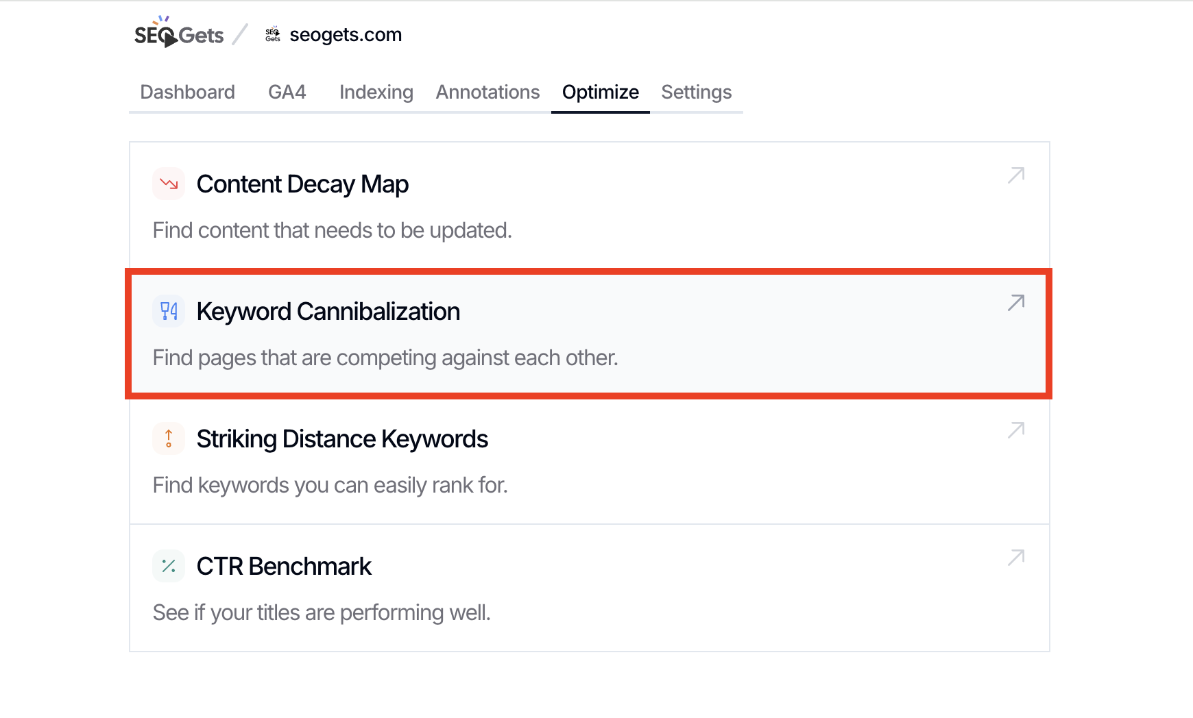This screenshot has height=718, width=1193.
Task: Click the green CTR Benchmark percent icon
Action: click(169, 566)
